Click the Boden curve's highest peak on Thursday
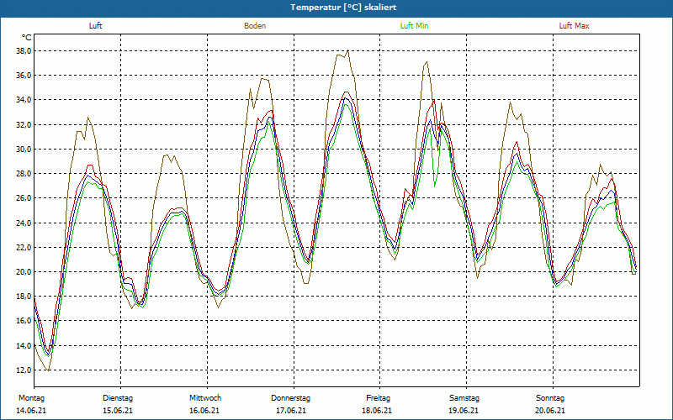This screenshot has width=673, height=420. (x=347, y=50)
